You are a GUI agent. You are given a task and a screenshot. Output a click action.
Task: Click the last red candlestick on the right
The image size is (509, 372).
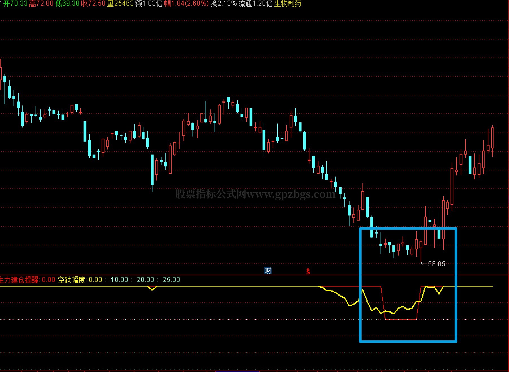click(x=493, y=141)
